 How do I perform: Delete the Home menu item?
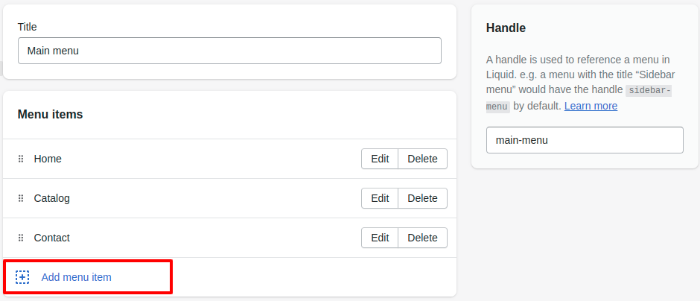(422, 159)
